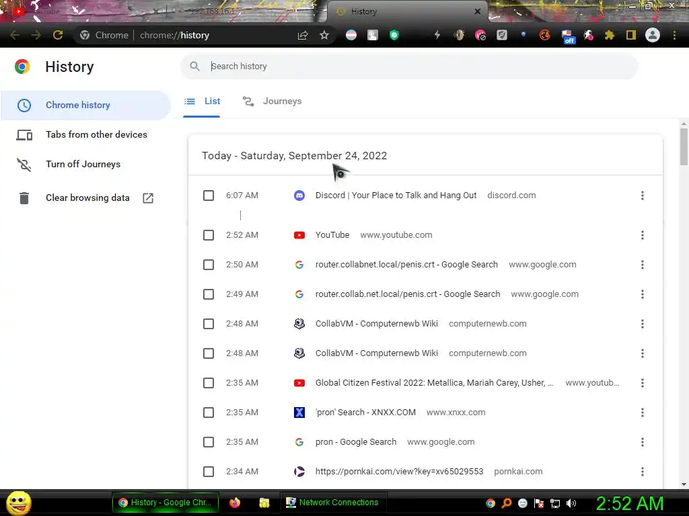
Task: Bookmark this page with the star icon
Action: 324,35
